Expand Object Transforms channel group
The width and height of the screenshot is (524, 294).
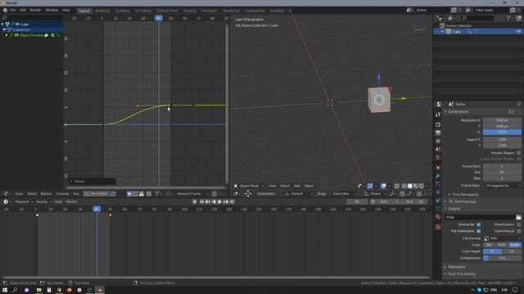pos(7,35)
